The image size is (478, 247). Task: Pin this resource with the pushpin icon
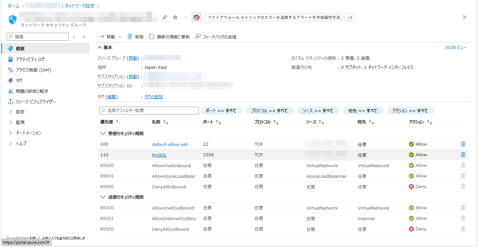click(x=165, y=18)
